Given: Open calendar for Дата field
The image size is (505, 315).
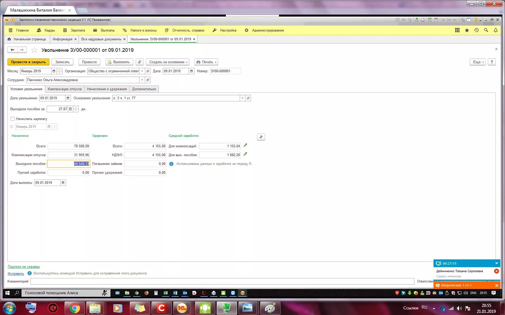Looking at the screenshot, I should point(191,71).
